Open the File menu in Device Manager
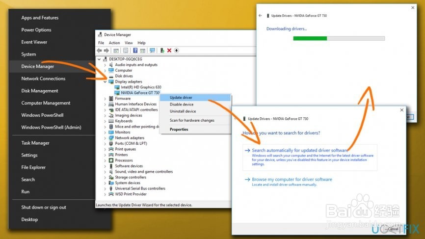 (101, 43)
